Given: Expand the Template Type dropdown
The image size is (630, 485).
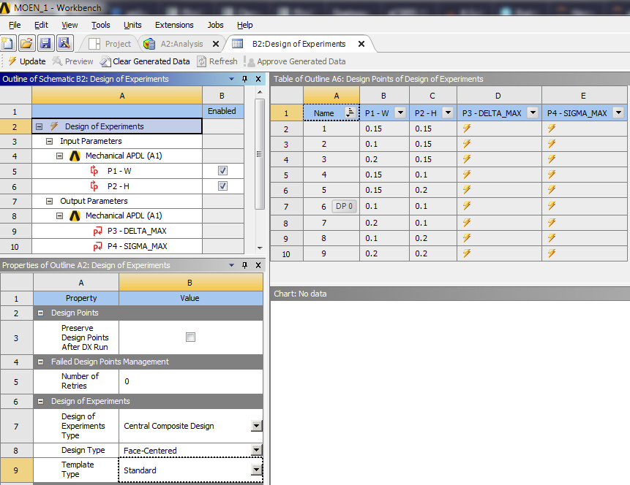Looking at the screenshot, I should click(x=256, y=470).
